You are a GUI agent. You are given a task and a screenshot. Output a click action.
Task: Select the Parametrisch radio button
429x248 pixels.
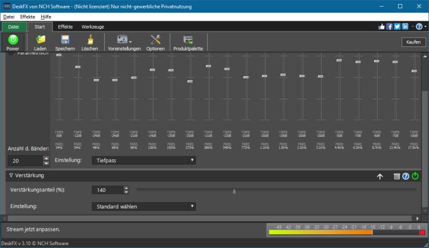pos(12,53)
